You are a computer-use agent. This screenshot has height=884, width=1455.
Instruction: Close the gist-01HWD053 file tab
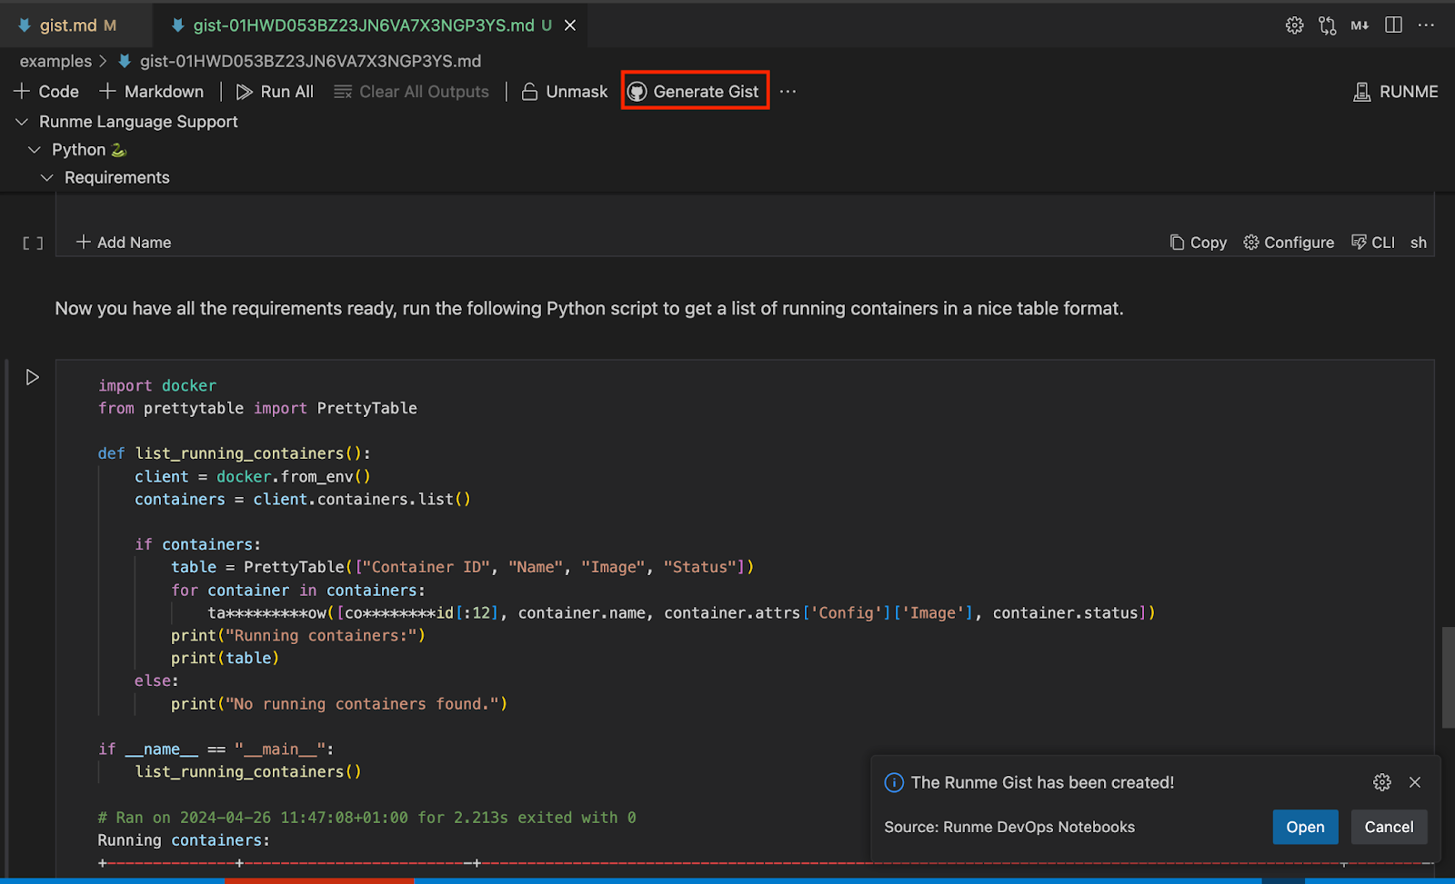(570, 25)
